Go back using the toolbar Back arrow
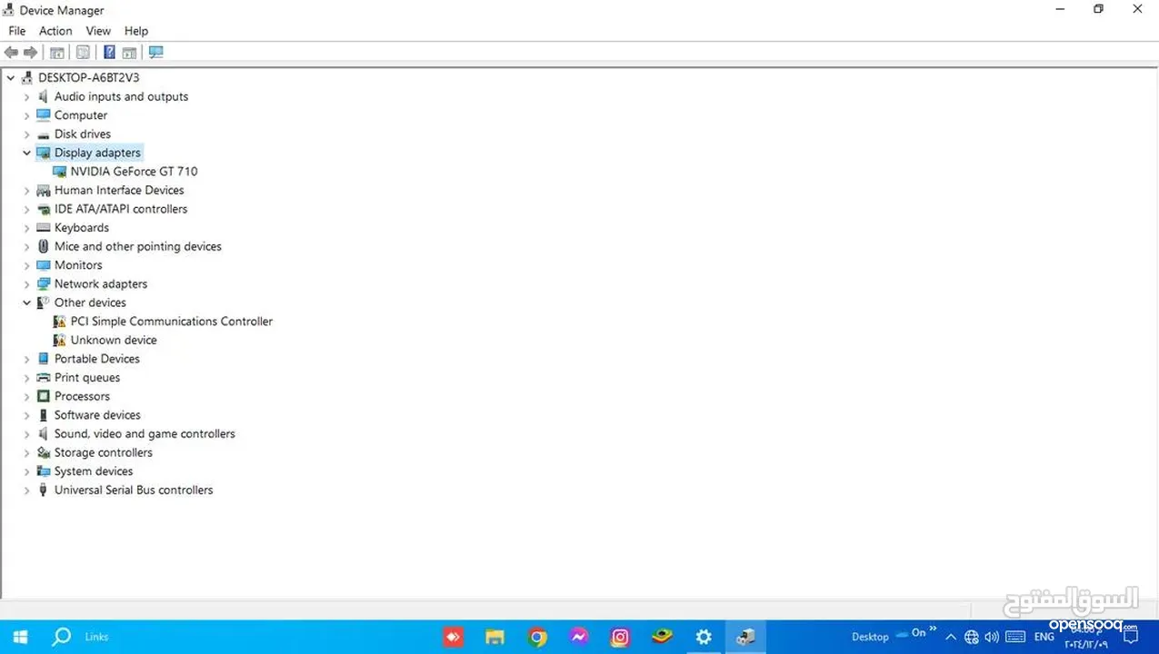Viewport: 1159px width, 654px height. (12, 53)
